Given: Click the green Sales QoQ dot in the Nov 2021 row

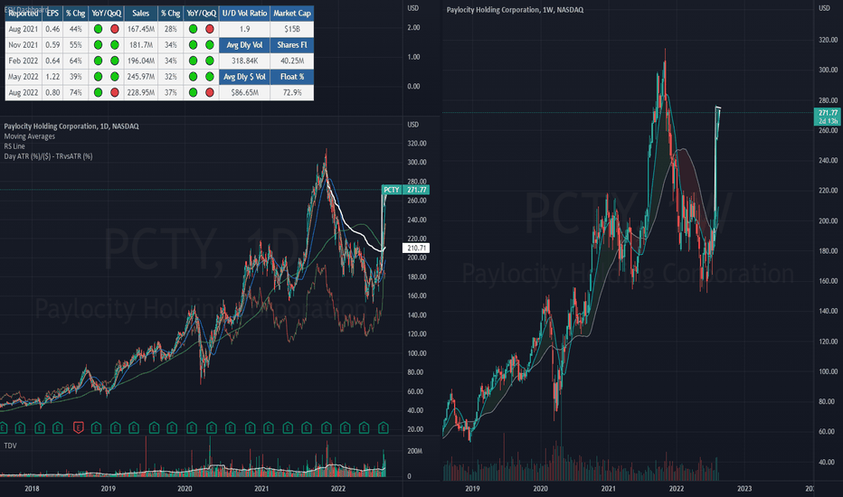Looking at the screenshot, I should click(210, 45).
